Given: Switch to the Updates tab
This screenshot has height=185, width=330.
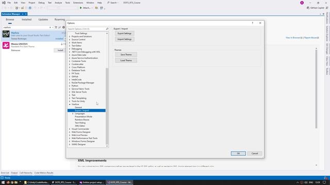Looking at the screenshot, I should click(43, 20).
